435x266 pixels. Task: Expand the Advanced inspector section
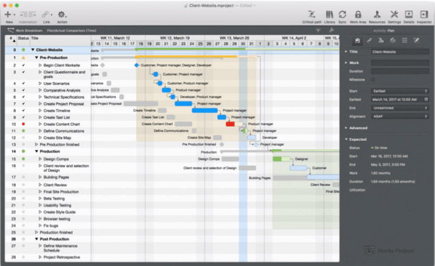click(346, 128)
